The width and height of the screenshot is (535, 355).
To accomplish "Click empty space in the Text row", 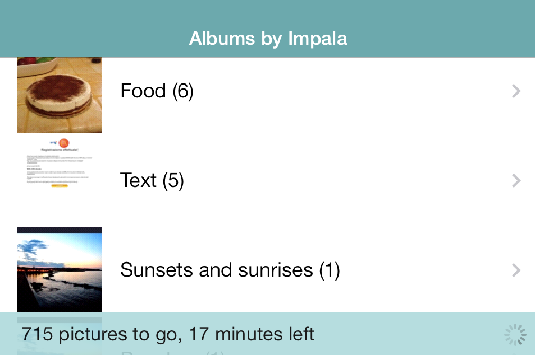I will (x=348, y=180).
